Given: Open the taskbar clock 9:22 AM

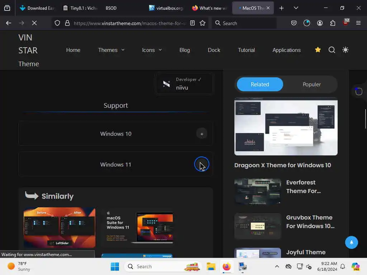Looking at the screenshot, I should pyautogui.click(x=327, y=266).
